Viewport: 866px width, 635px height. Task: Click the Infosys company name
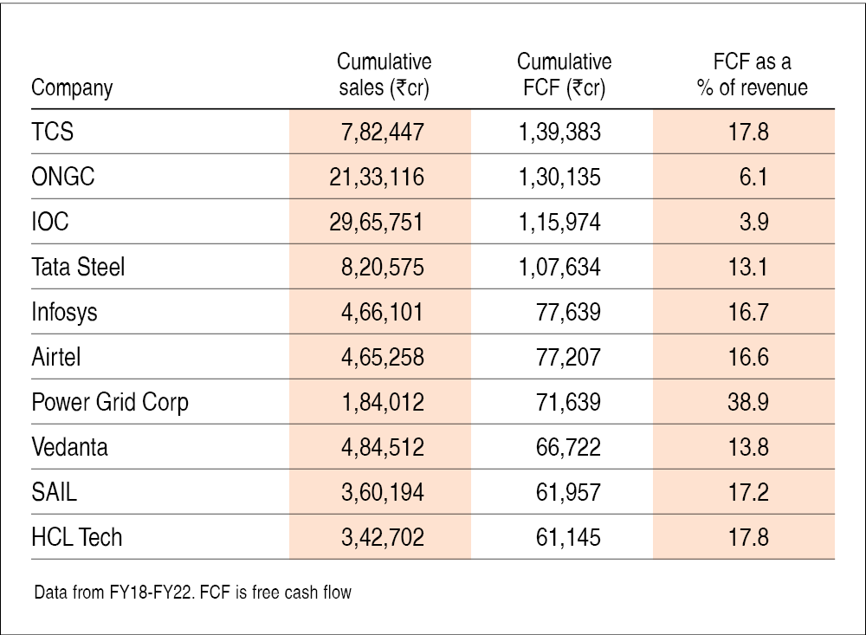(64, 312)
